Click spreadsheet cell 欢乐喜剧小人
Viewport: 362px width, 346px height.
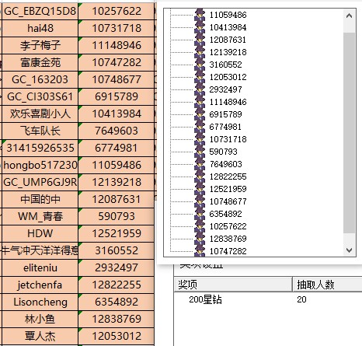click(40, 114)
